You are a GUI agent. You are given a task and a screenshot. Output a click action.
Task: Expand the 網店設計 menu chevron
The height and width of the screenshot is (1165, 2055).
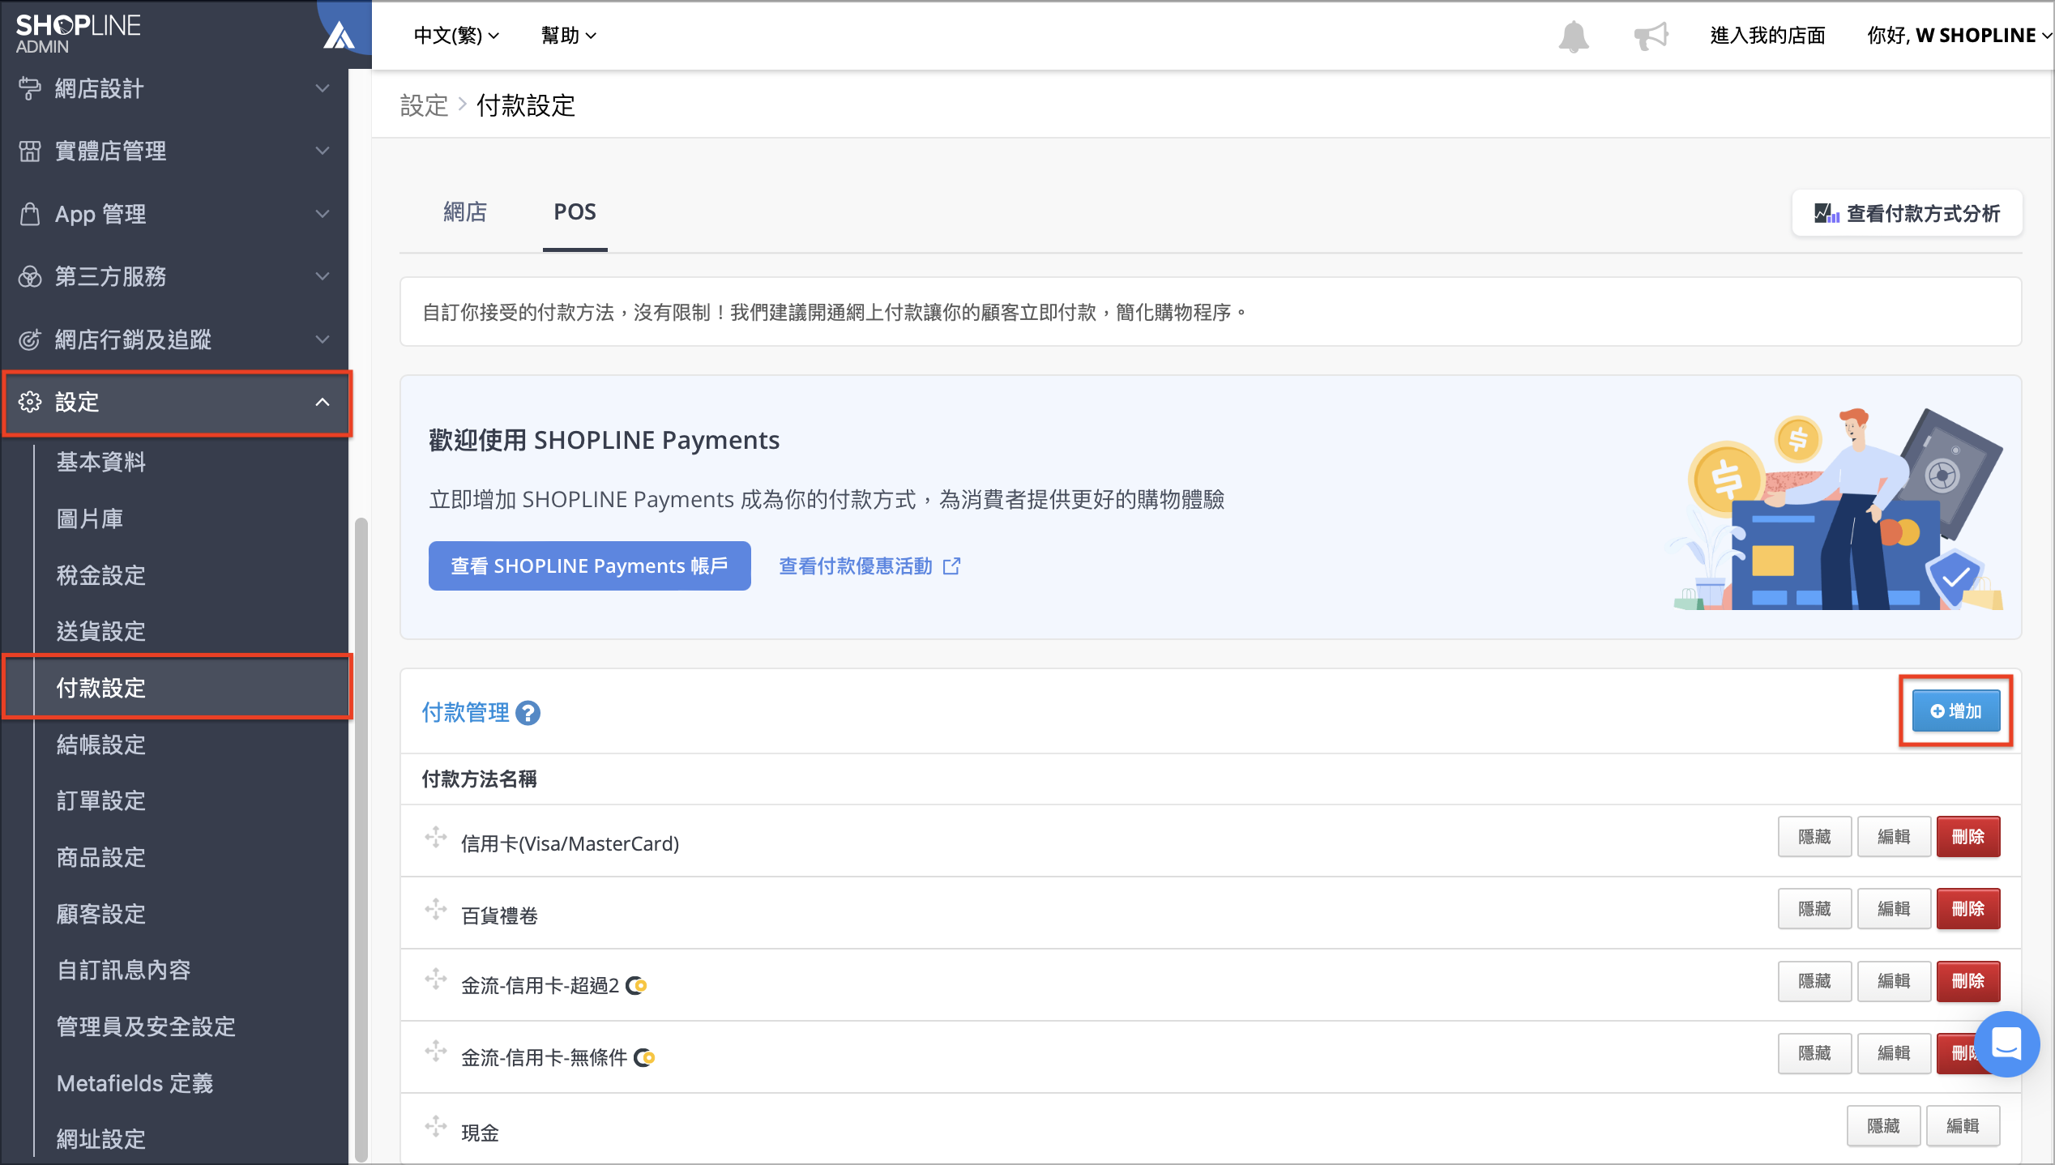323,88
